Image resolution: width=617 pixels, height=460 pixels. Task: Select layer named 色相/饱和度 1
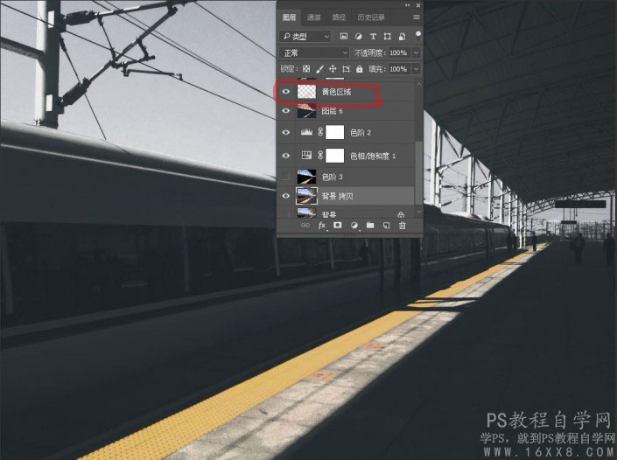373,156
